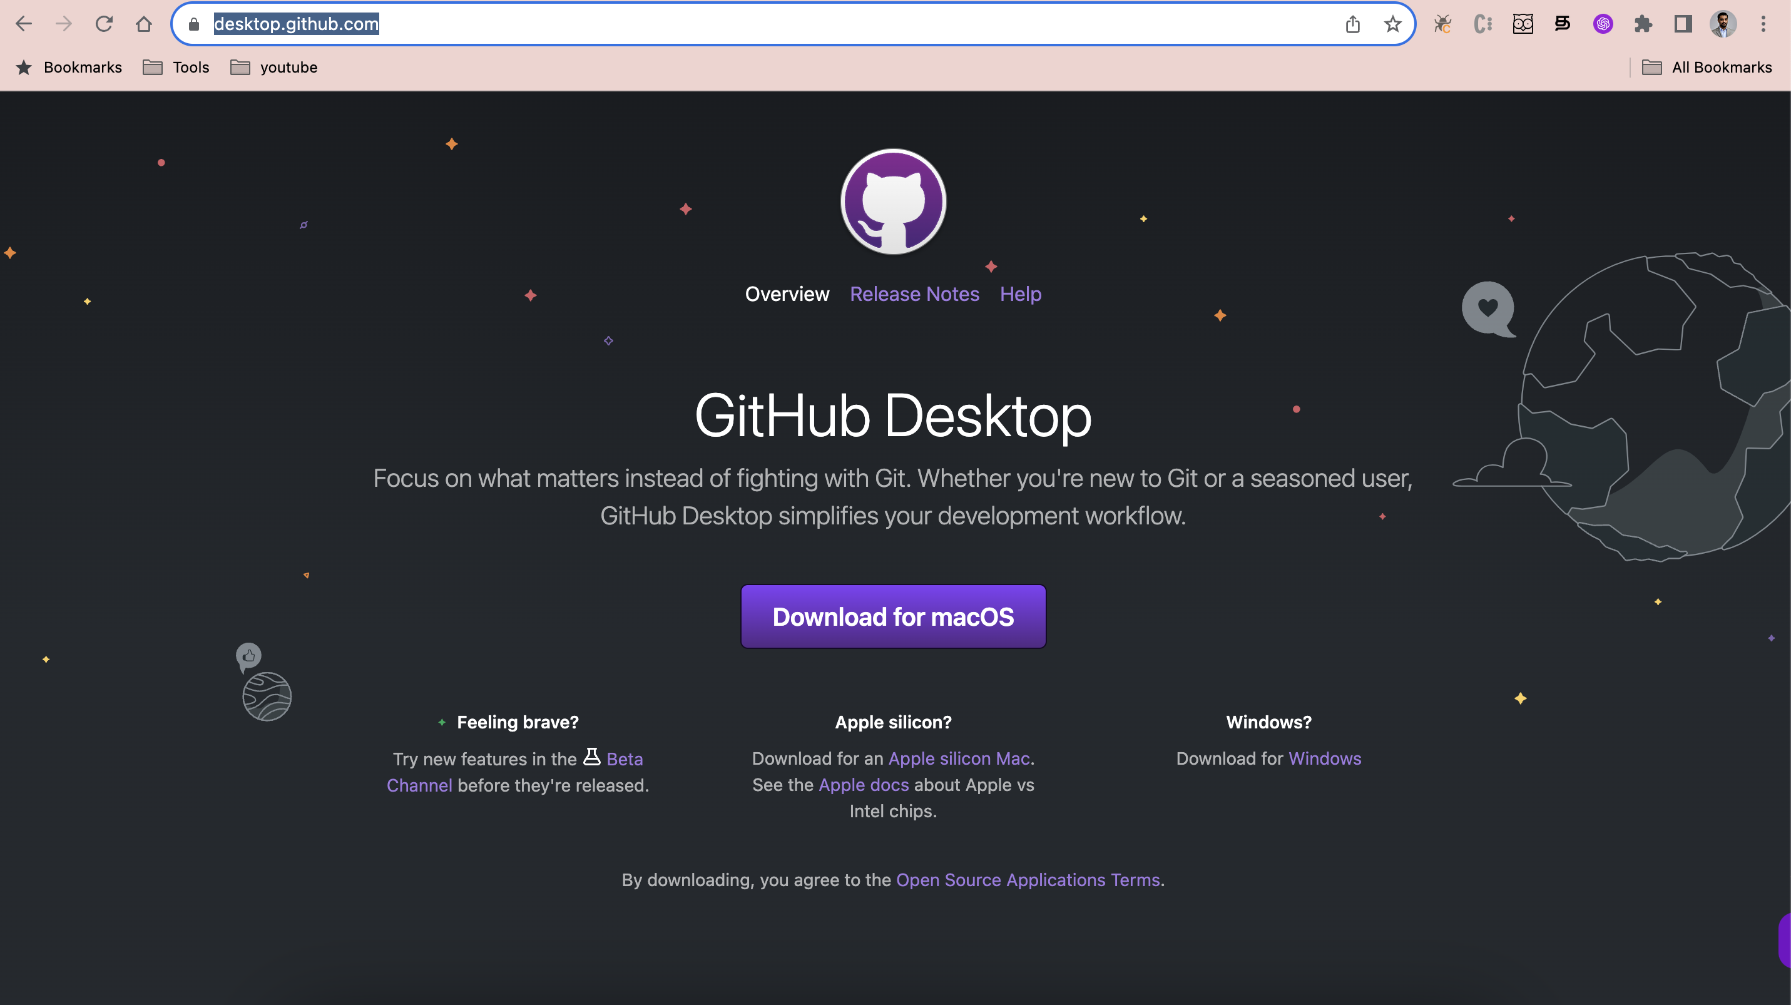
Task: Click the share page icon in address bar
Action: pos(1352,24)
